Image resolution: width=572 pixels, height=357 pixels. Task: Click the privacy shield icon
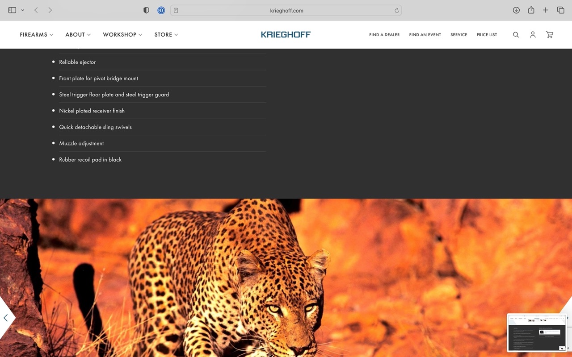(x=146, y=10)
